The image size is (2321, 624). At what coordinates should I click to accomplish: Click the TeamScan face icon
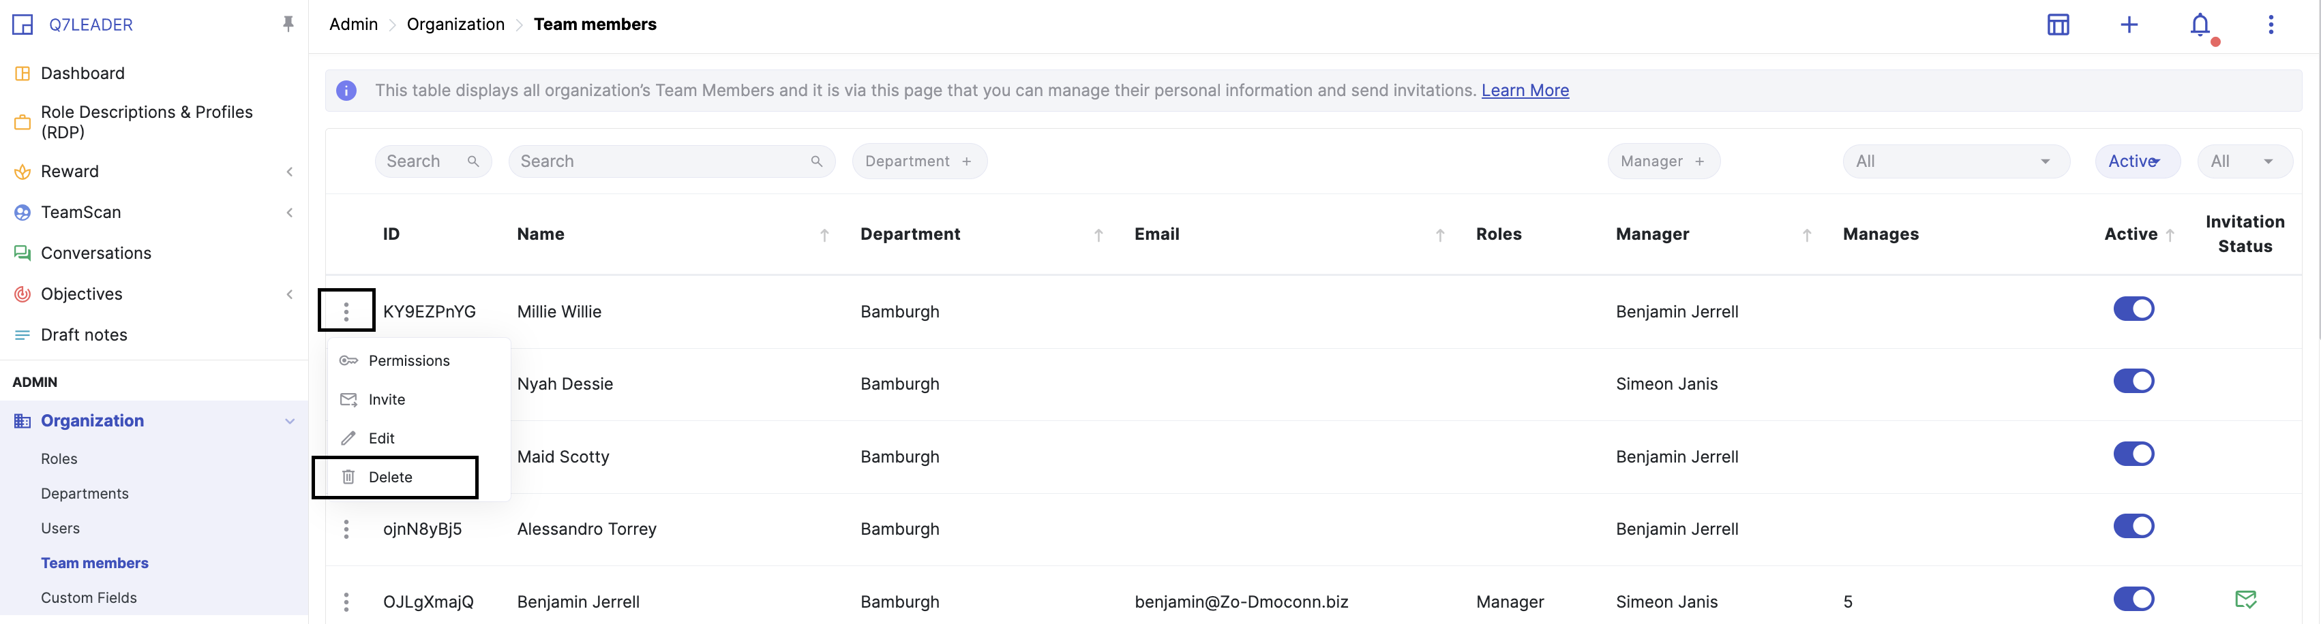coord(23,213)
